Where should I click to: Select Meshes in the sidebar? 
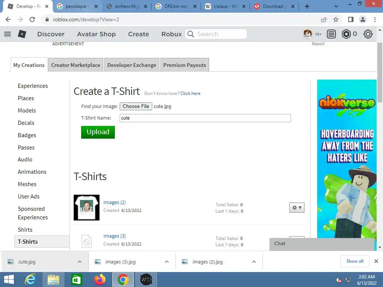[27, 184]
